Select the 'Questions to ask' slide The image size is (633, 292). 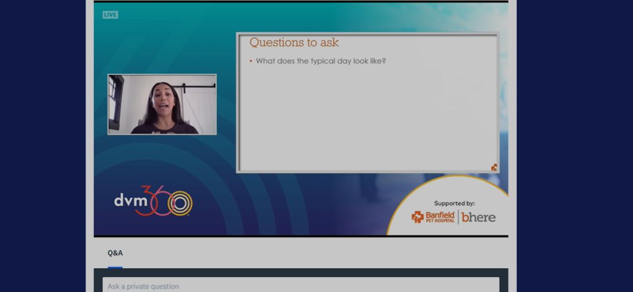(368, 102)
